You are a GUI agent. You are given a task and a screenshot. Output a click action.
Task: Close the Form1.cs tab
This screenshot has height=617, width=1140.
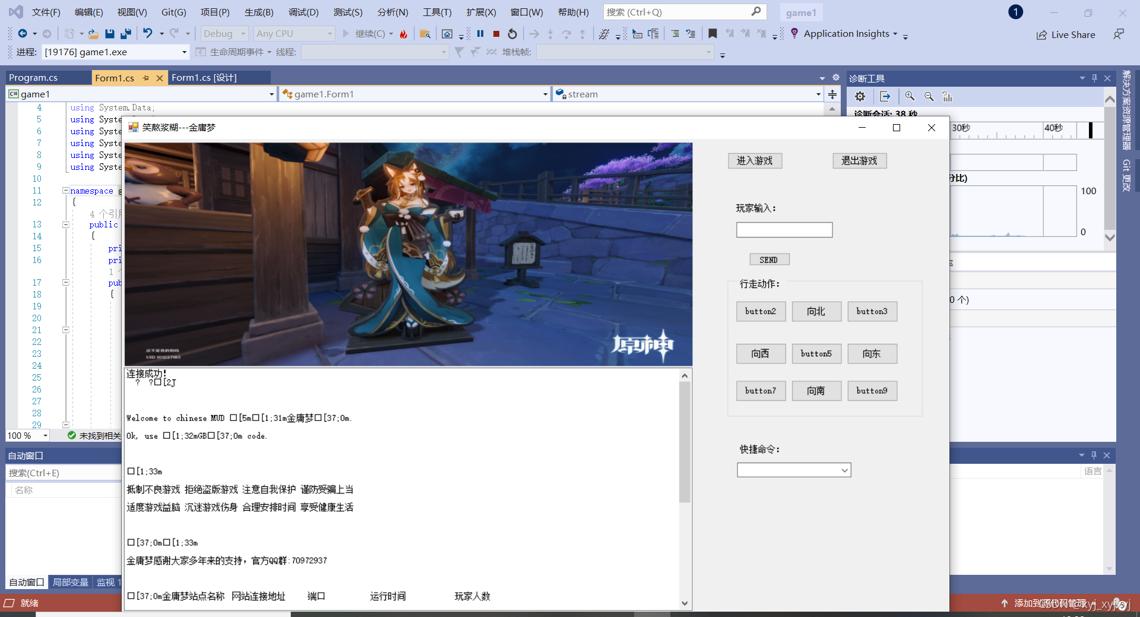click(x=160, y=78)
